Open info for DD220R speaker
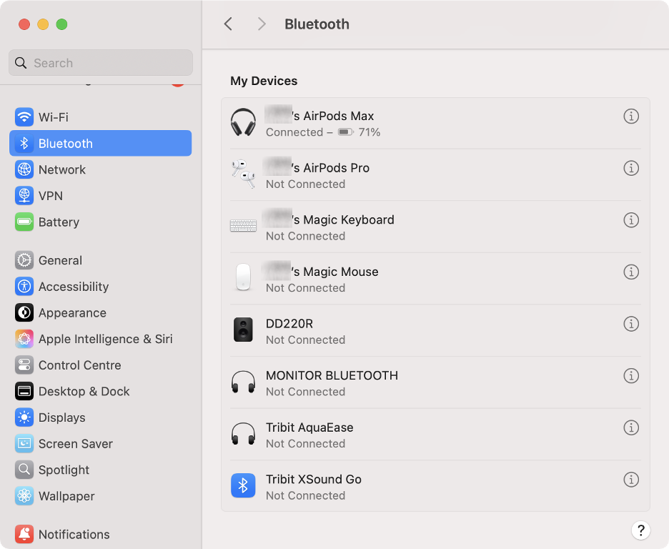This screenshot has height=549, width=669. pos(631,324)
